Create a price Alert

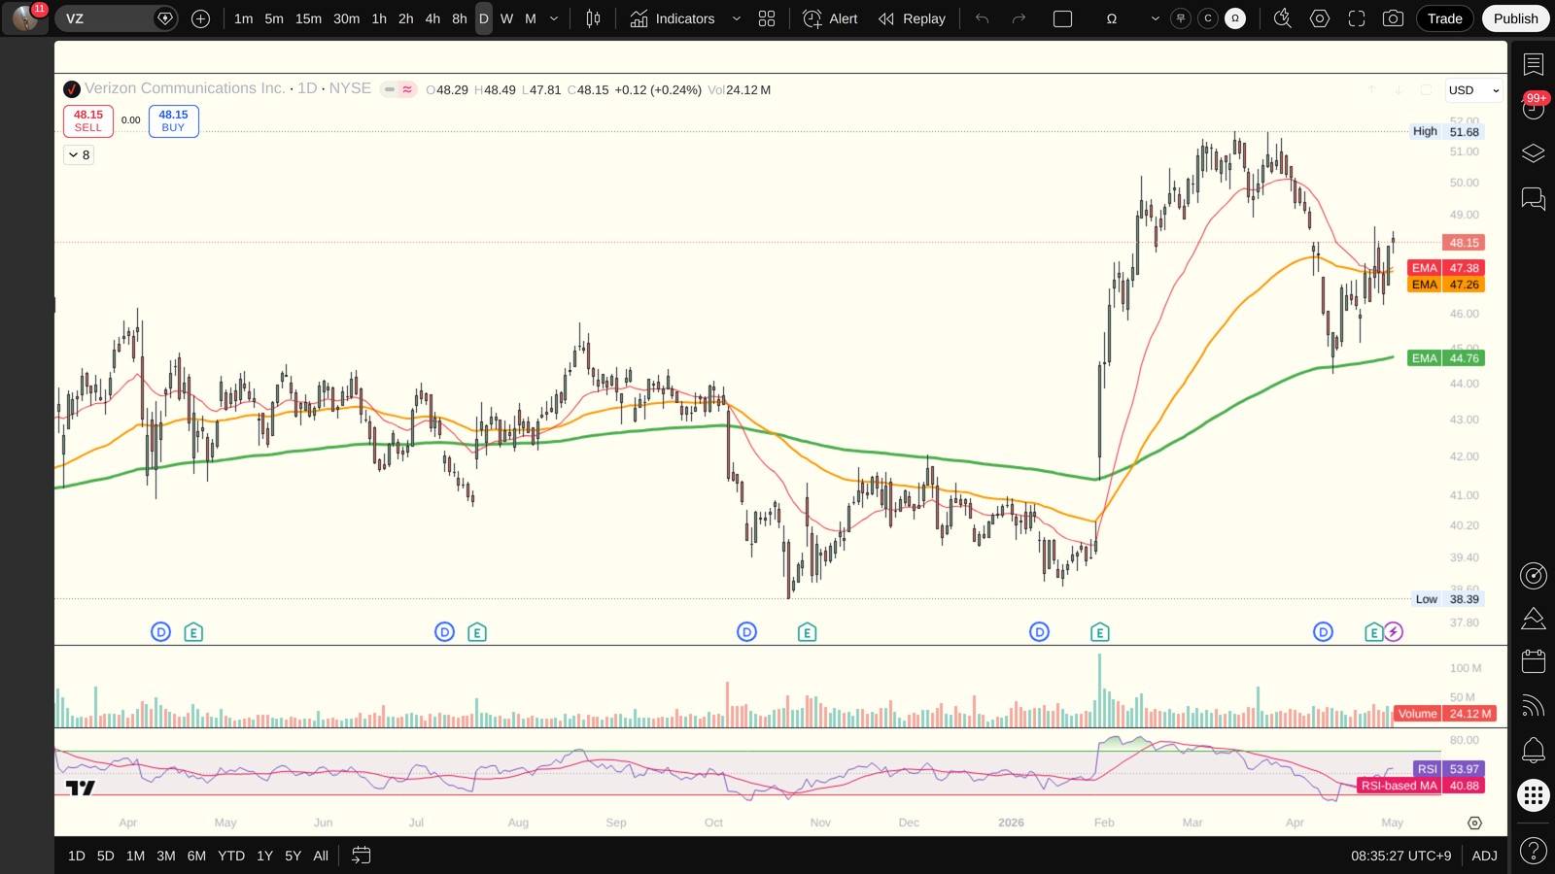(x=831, y=18)
